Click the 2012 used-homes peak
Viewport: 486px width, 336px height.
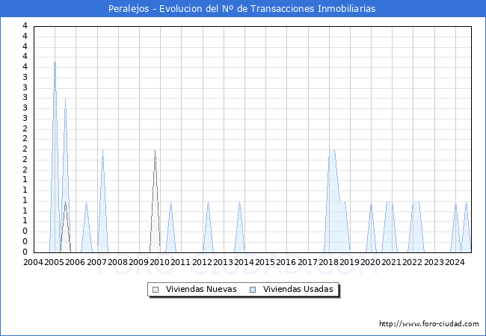tap(209, 227)
